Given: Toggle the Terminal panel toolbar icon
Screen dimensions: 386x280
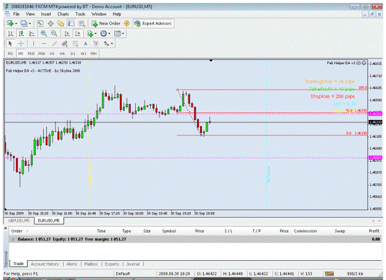Looking at the screenshot, I should coord(72,23).
